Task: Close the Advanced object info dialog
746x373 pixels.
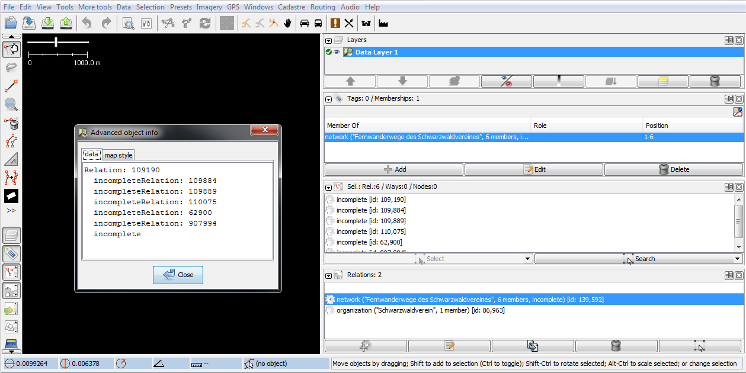Action: coord(178,275)
